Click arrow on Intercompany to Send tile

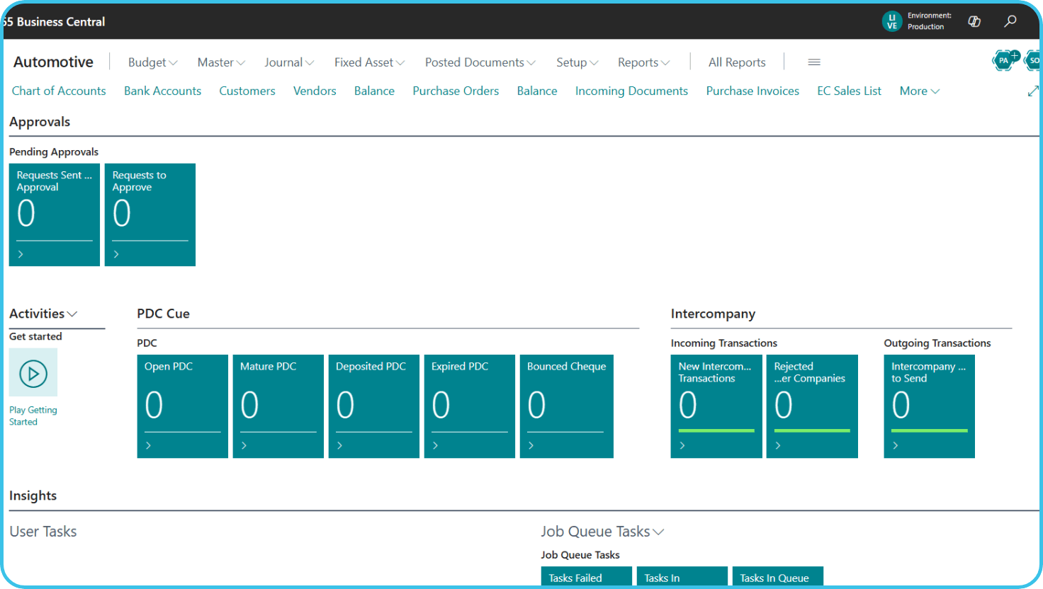tap(896, 445)
